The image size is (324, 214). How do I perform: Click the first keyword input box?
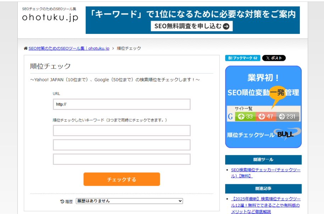coord(122,131)
